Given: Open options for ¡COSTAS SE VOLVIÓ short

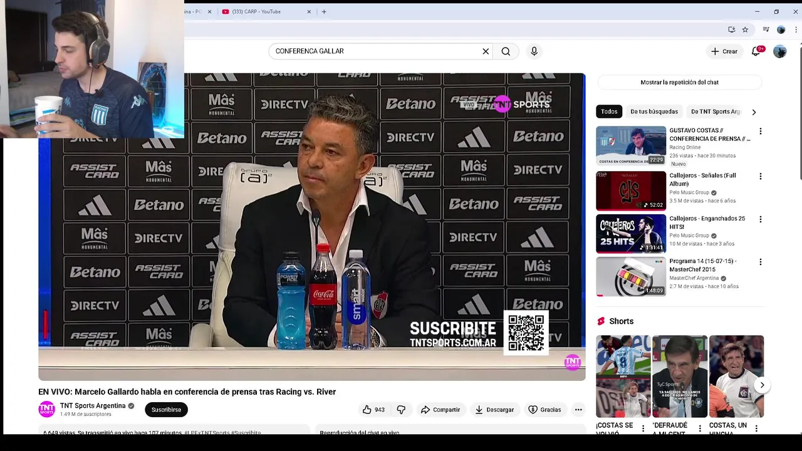Looking at the screenshot, I should [x=643, y=429].
